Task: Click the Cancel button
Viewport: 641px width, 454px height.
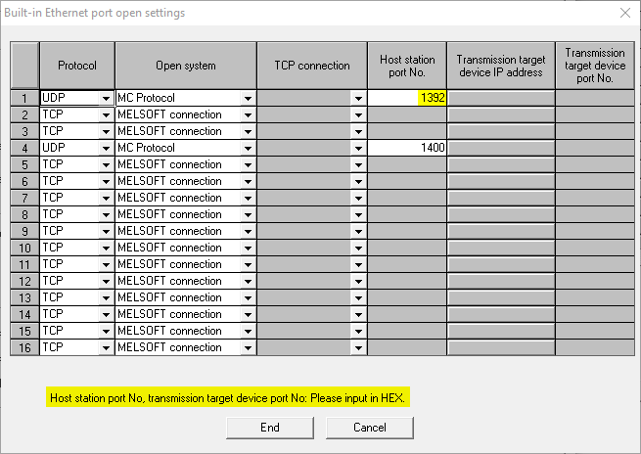Action: [x=369, y=428]
